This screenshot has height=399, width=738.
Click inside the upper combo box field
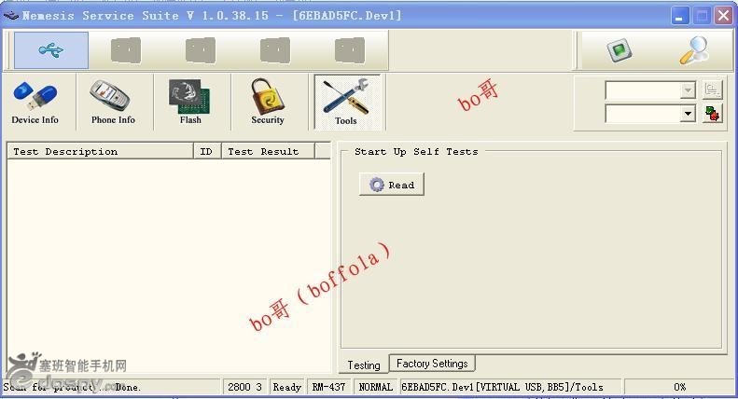coord(643,89)
